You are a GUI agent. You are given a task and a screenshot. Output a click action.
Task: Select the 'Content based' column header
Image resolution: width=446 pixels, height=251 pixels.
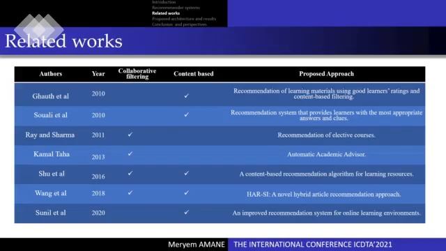tap(194, 74)
